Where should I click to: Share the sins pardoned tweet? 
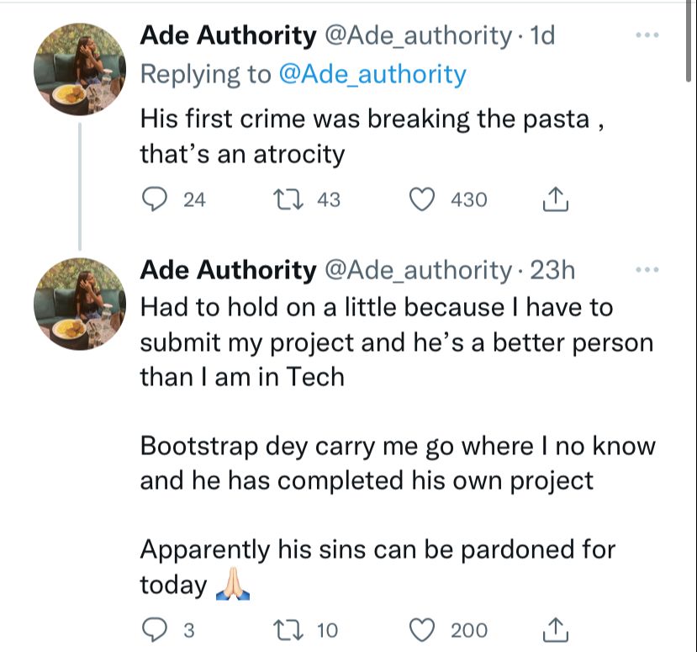(x=552, y=629)
